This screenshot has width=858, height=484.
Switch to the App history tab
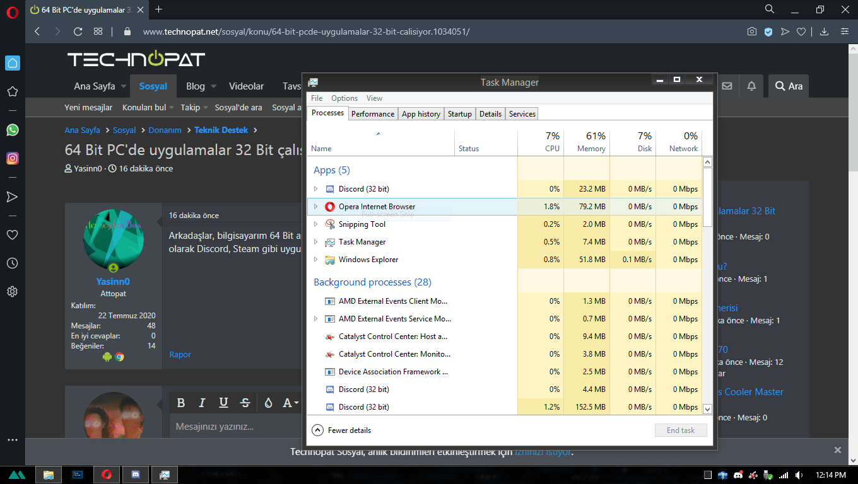tap(421, 114)
